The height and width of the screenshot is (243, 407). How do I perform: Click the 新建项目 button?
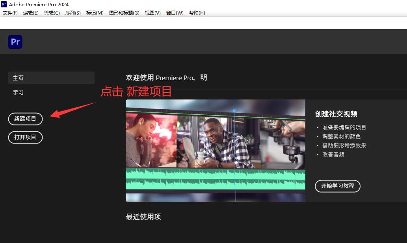coord(25,119)
